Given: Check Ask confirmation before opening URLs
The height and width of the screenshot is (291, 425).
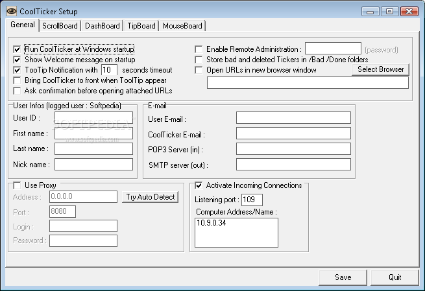Looking at the screenshot, I should tap(17, 91).
